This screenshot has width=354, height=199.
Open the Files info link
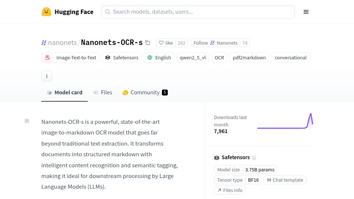point(230,191)
